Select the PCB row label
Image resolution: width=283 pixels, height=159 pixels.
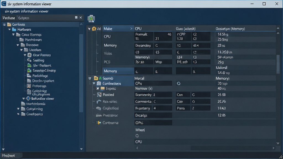tap(107, 62)
